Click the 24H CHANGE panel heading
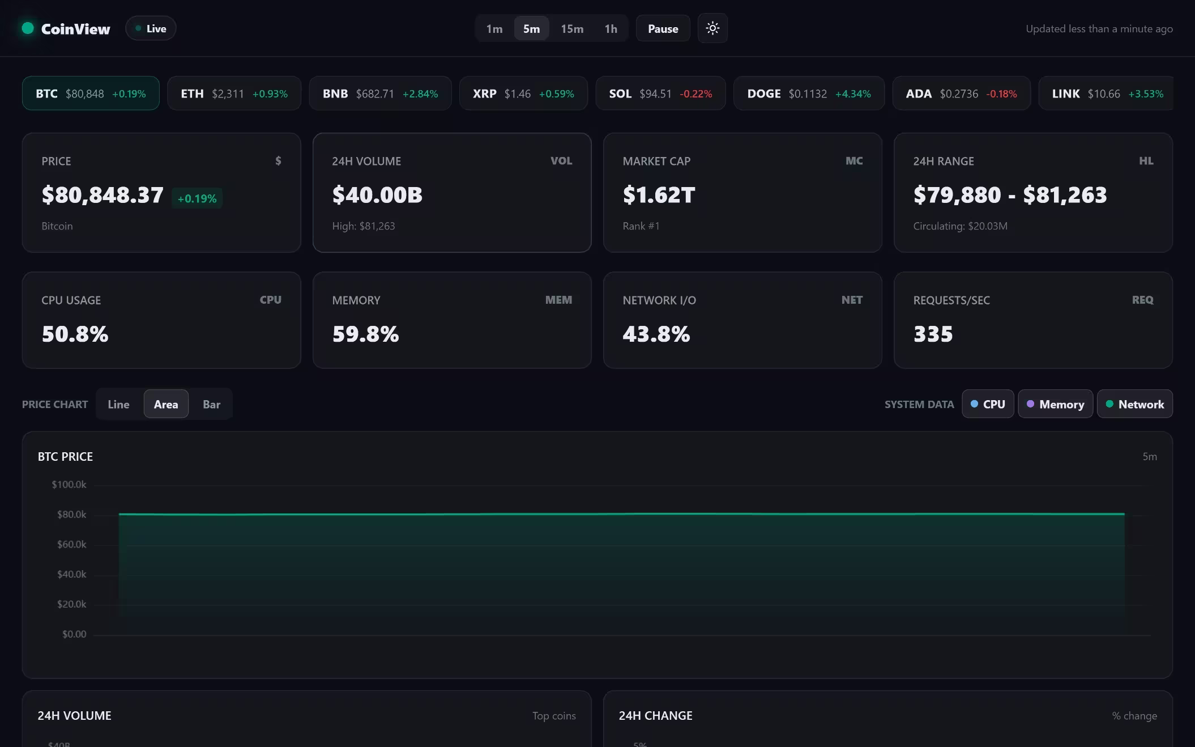Image resolution: width=1195 pixels, height=747 pixels. point(655,716)
